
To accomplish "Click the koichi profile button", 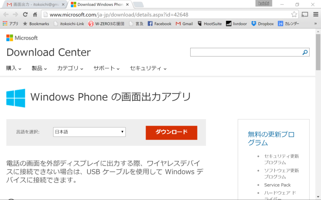I will (x=264, y=4).
